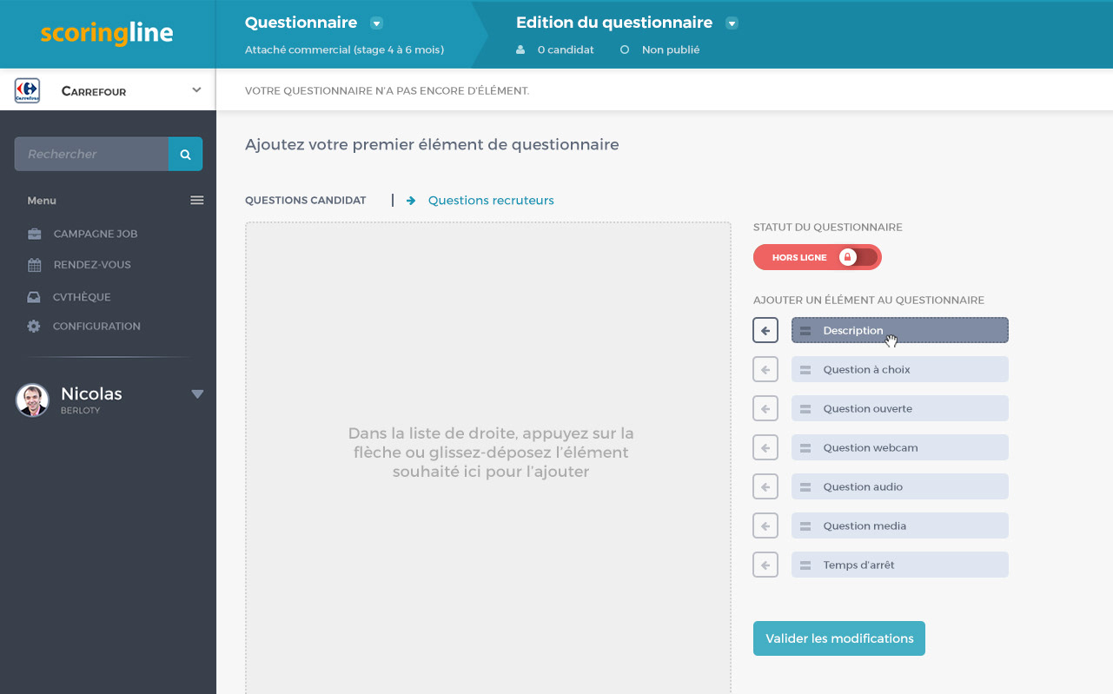Select the Questions candidat tab
The height and width of the screenshot is (694, 1113).
306,201
